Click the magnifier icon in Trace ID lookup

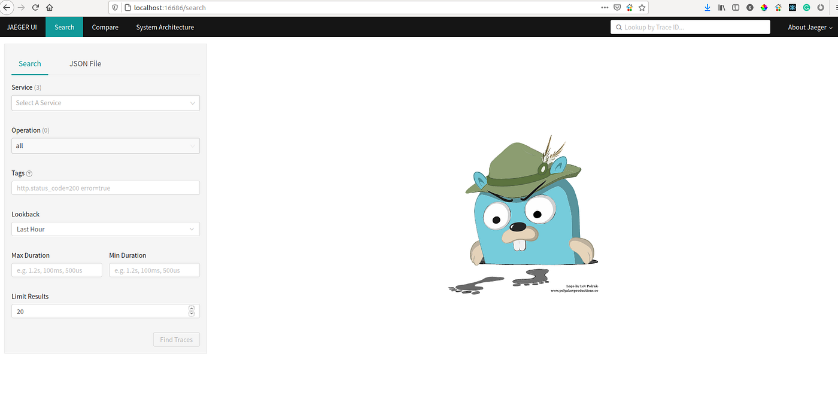coord(618,27)
